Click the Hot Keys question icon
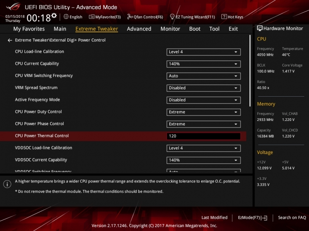309x231 pixels. pyautogui.click(x=224, y=17)
